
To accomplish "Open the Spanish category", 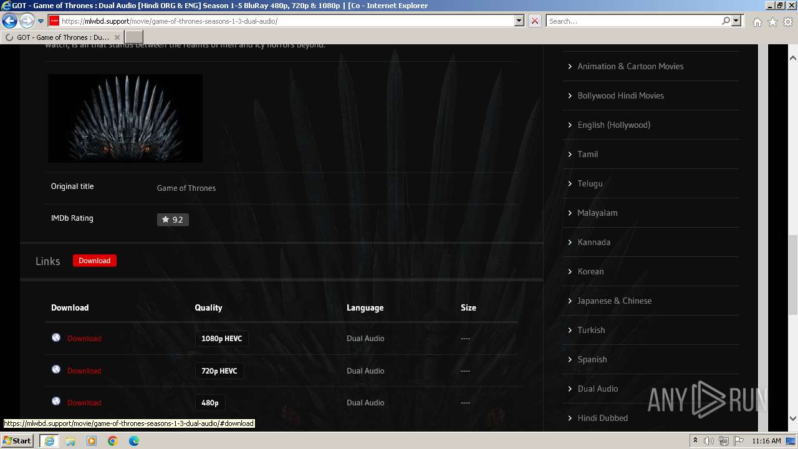I will click(x=592, y=359).
